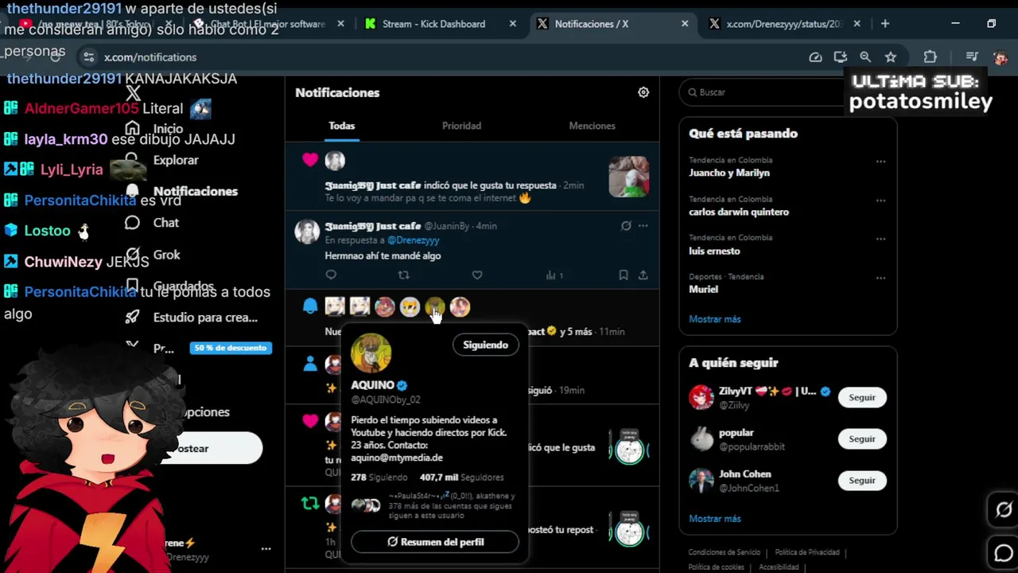Switch to x.com/Drenezyyy/status browser tab
This screenshot has width=1018, height=573.
click(x=785, y=24)
